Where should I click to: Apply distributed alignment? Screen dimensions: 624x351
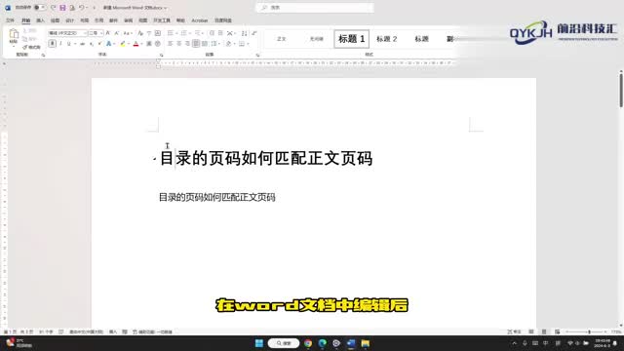tap(205, 44)
